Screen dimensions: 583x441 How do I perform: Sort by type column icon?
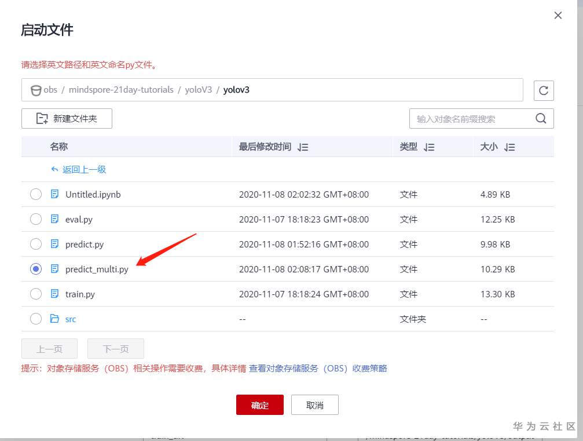[x=429, y=147]
